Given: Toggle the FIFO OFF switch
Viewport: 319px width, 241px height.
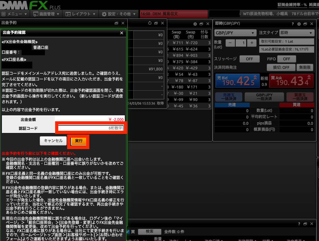Looking at the screenshot, I should (x=286, y=59).
